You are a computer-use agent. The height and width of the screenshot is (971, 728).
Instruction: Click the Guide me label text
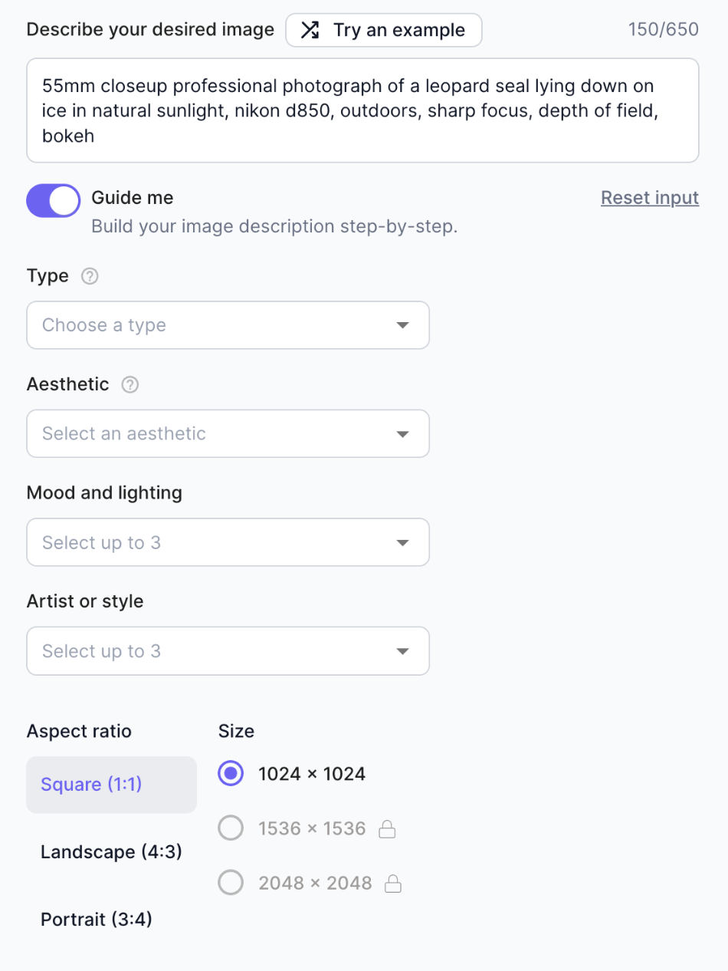(x=133, y=198)
